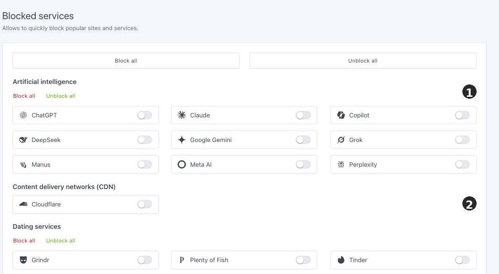Enable the Meta AI block toggle

coord(303,164)
